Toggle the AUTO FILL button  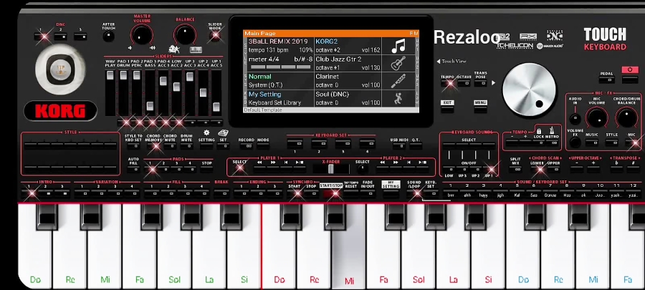click(133, 169)
